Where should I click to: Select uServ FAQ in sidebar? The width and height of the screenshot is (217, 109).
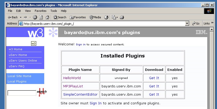point(16,66)
